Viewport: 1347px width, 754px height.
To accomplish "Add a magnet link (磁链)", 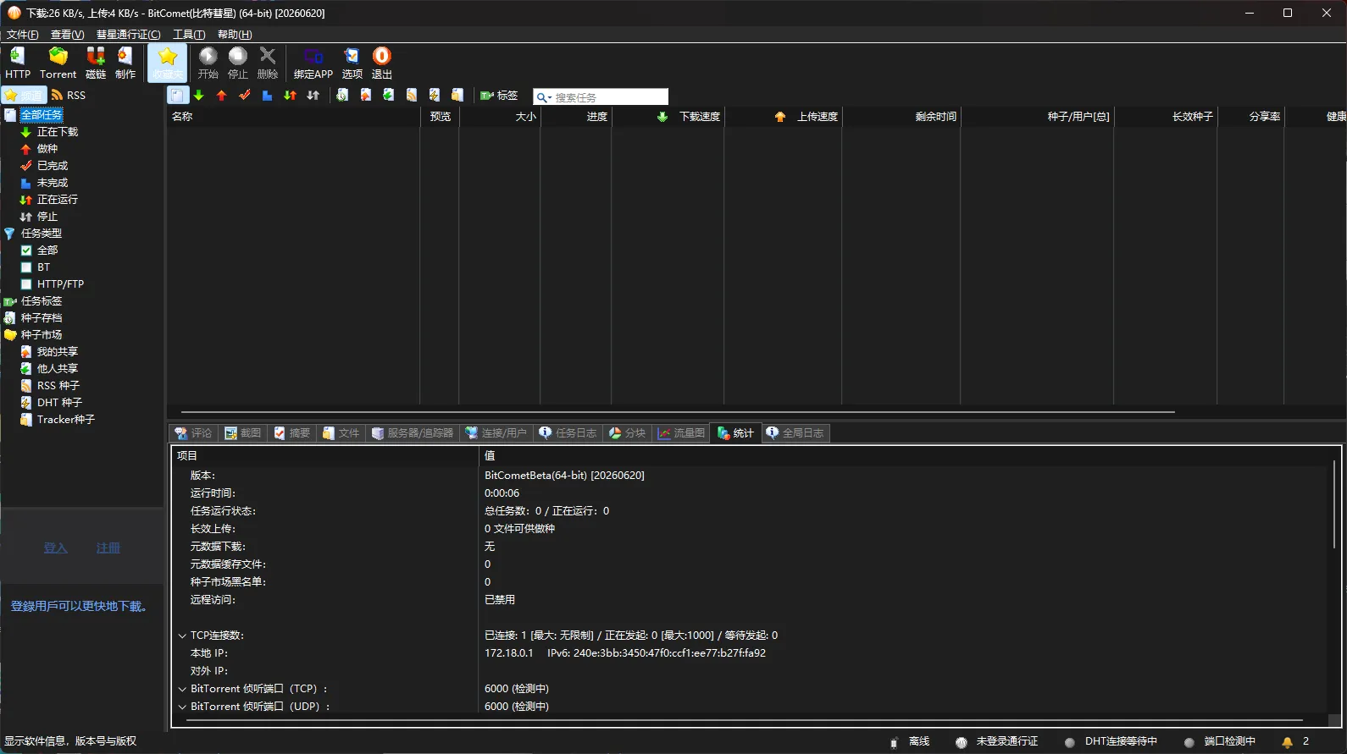I will point(96,63).
